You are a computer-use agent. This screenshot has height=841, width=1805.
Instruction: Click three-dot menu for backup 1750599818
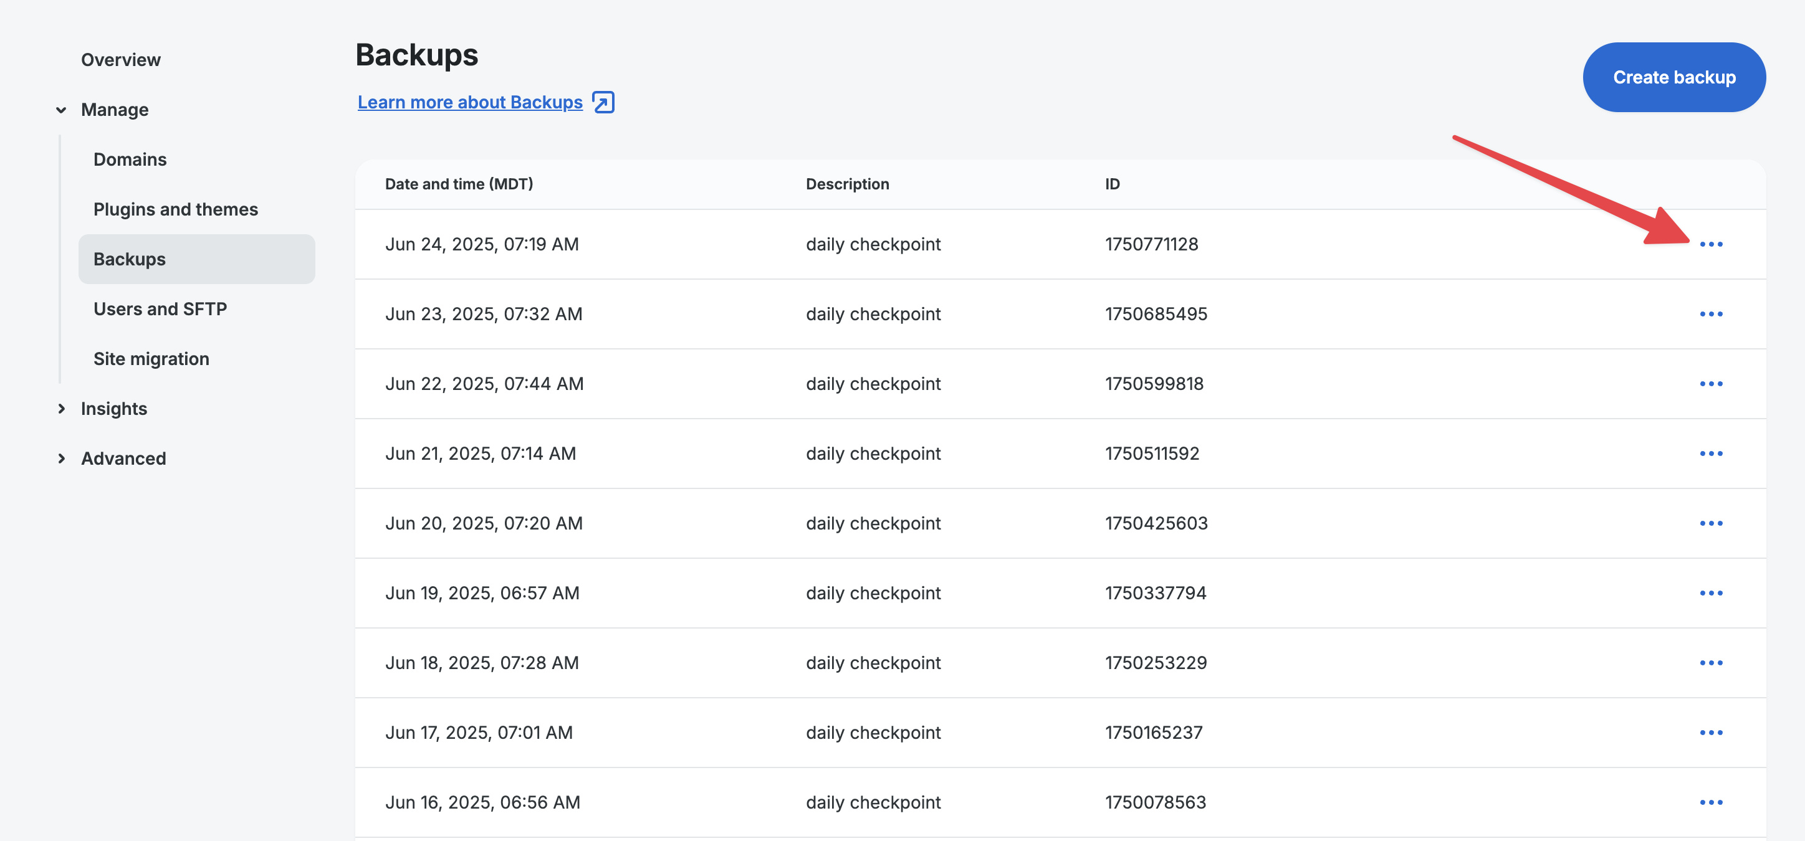1710,384
